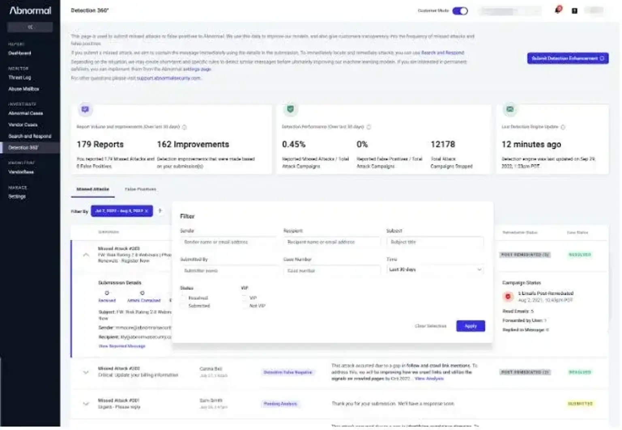
Task: Collapse the Missed Attack #203 row
Action: click(86, 255)
